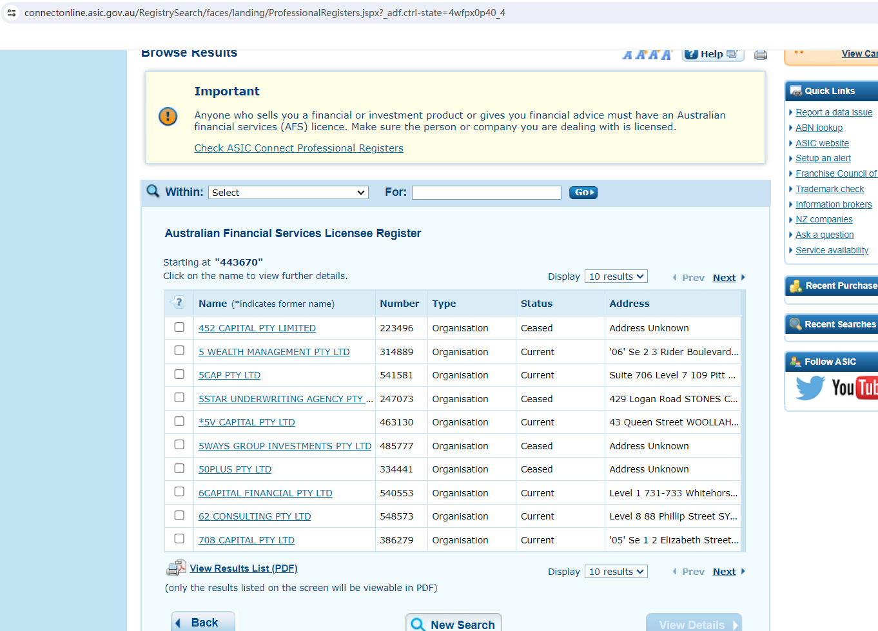The height and width of the screenshot is (631, 878).
Task: Open Check ASIC Connect Professional Registers link
Action: click(299, 148)
